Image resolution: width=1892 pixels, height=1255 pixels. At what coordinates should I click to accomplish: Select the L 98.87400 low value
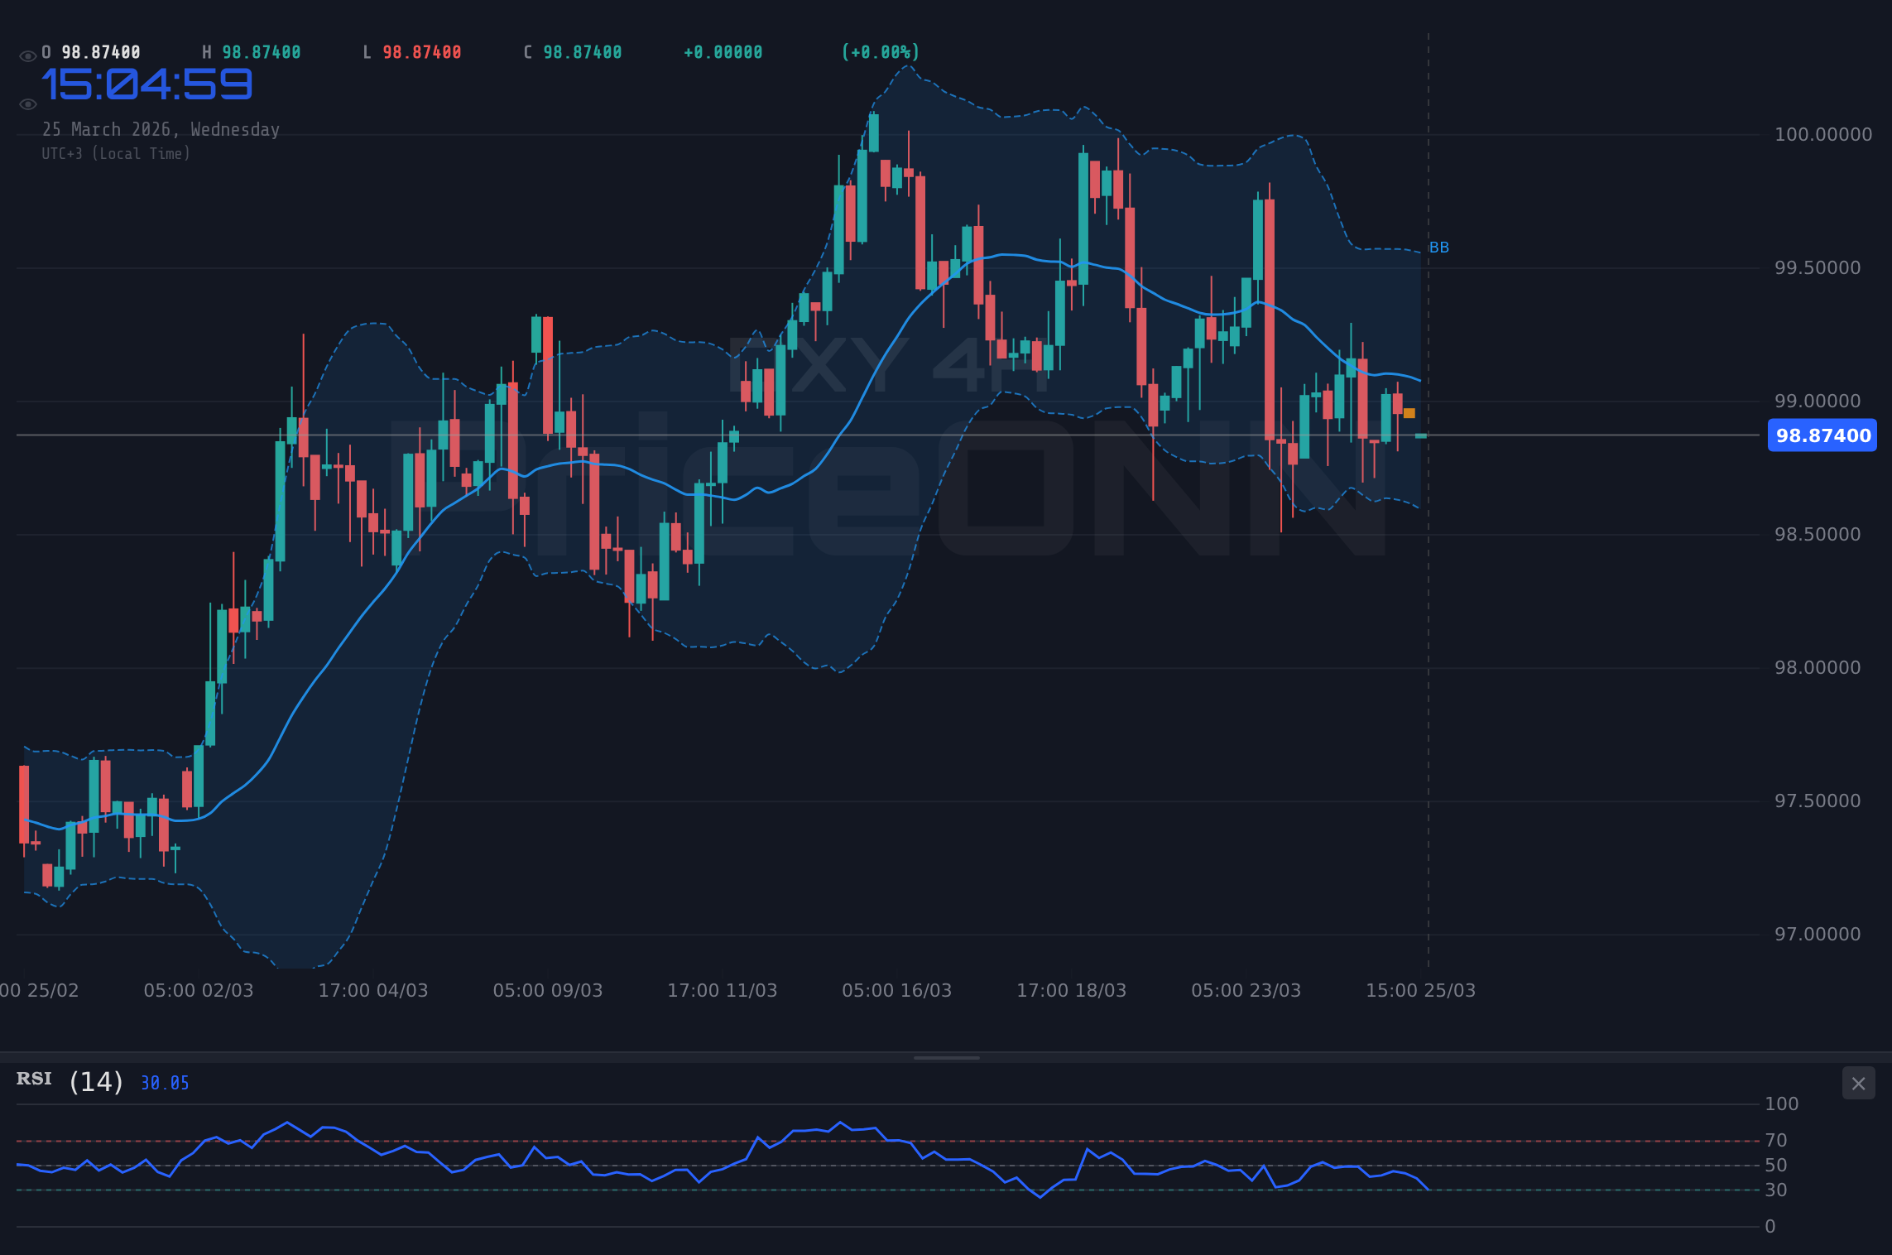coord(411,51)
